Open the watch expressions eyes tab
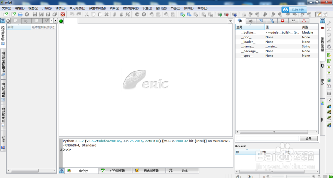 pos(293,21)
